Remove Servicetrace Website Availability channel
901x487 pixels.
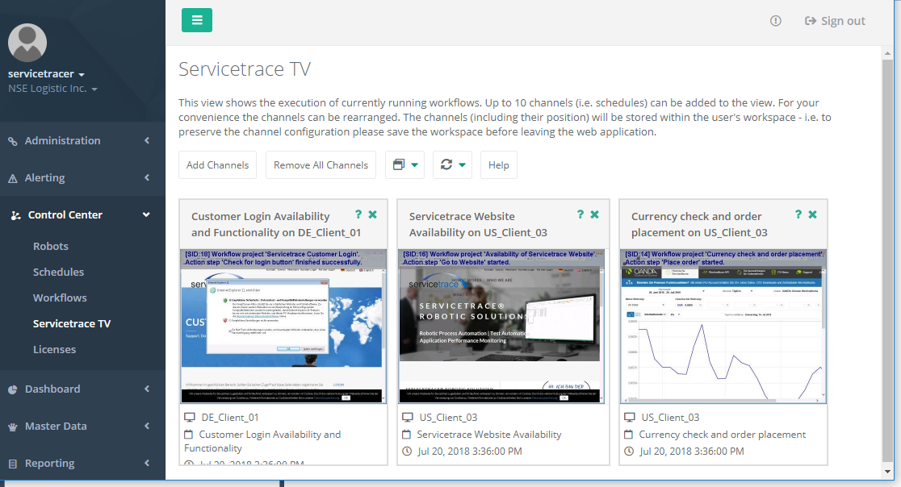coord(595,214)
